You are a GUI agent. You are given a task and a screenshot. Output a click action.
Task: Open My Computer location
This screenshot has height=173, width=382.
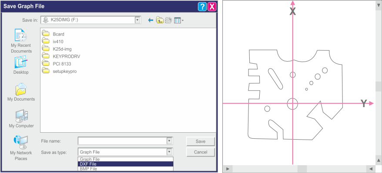(x=21, y=119)
